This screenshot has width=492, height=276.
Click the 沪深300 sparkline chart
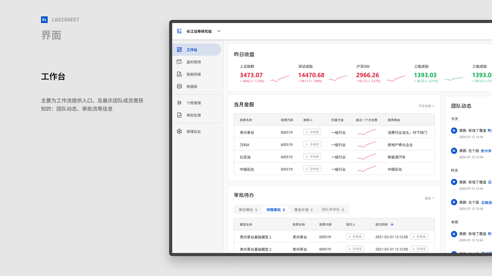396,78
